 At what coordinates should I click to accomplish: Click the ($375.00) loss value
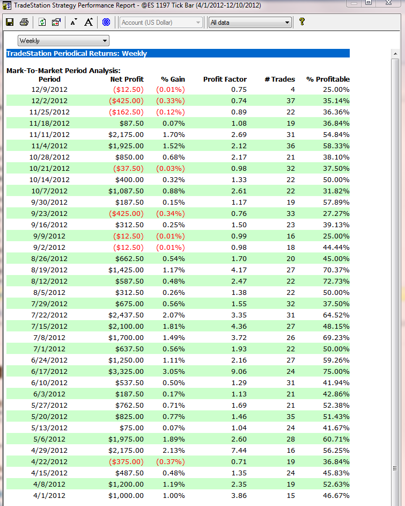point(126,462)
